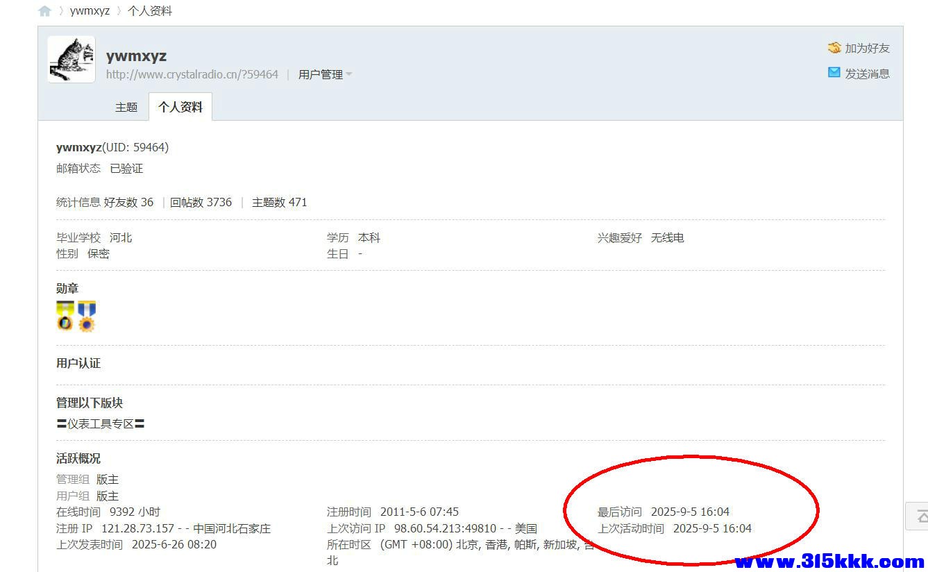Click 版主 next to 用户组
The height and width of the screenshot is (572, 928).
[x=108, y=496]
